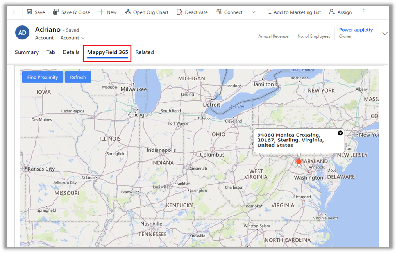Open the Account form selector dropdown
397x253 pixels.
72,38
